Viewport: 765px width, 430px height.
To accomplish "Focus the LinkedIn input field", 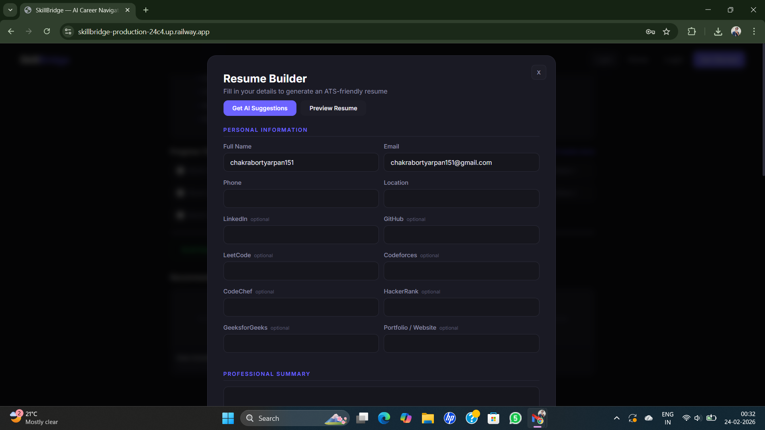I will click(301, 235).
